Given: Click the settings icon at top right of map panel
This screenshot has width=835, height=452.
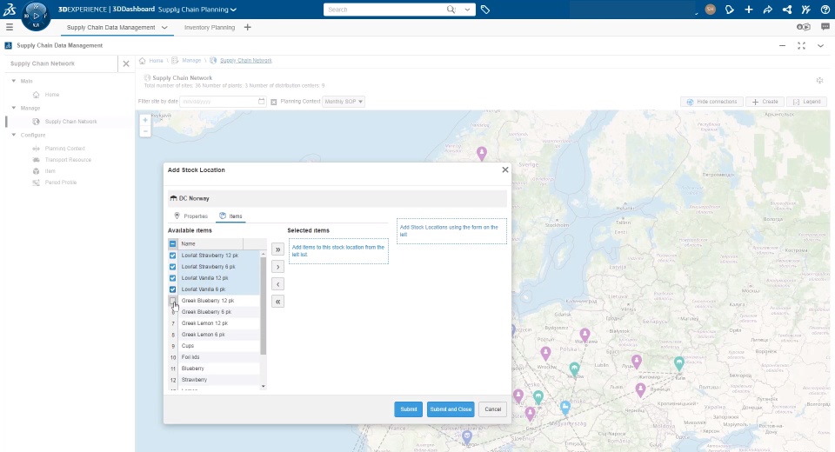Looking at the screenshot, I should tap(819, 80).
